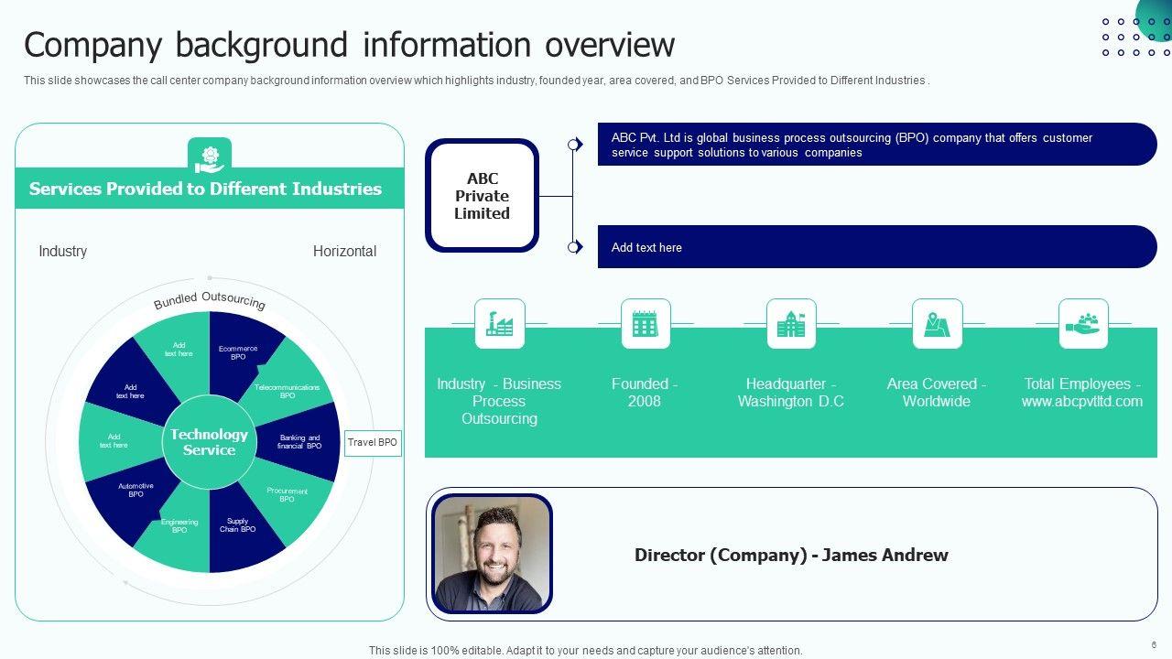Image resolution: width=1172 pixels, height=659 pixels.
Task: Click the headquarter building icon
Action: click(x=791, y=324)
